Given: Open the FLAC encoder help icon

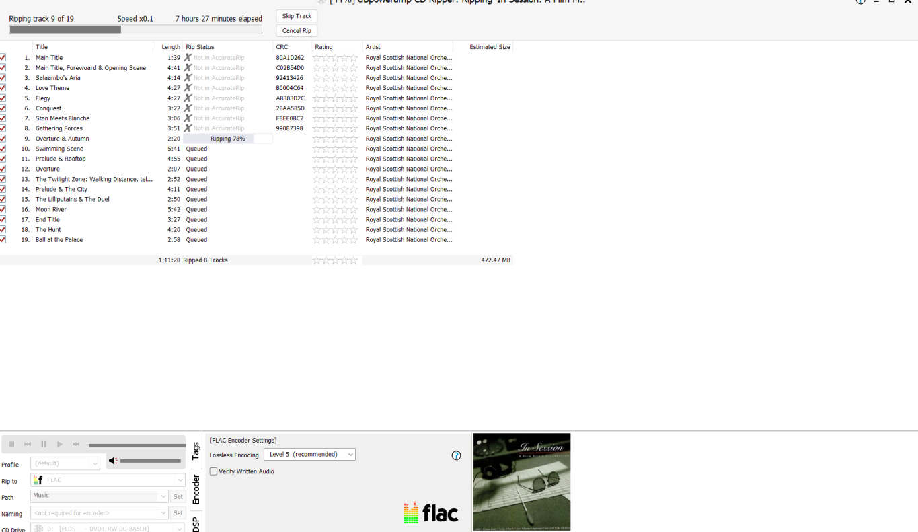Looking at the screenshot, I should click(x=456, y=455).
